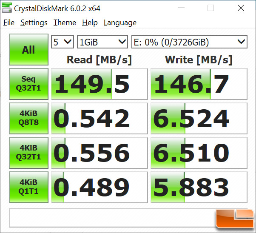Run the 4KiB Q8T8 test
The width and height of the screenshot is (256, 233).
coord(28,118)
